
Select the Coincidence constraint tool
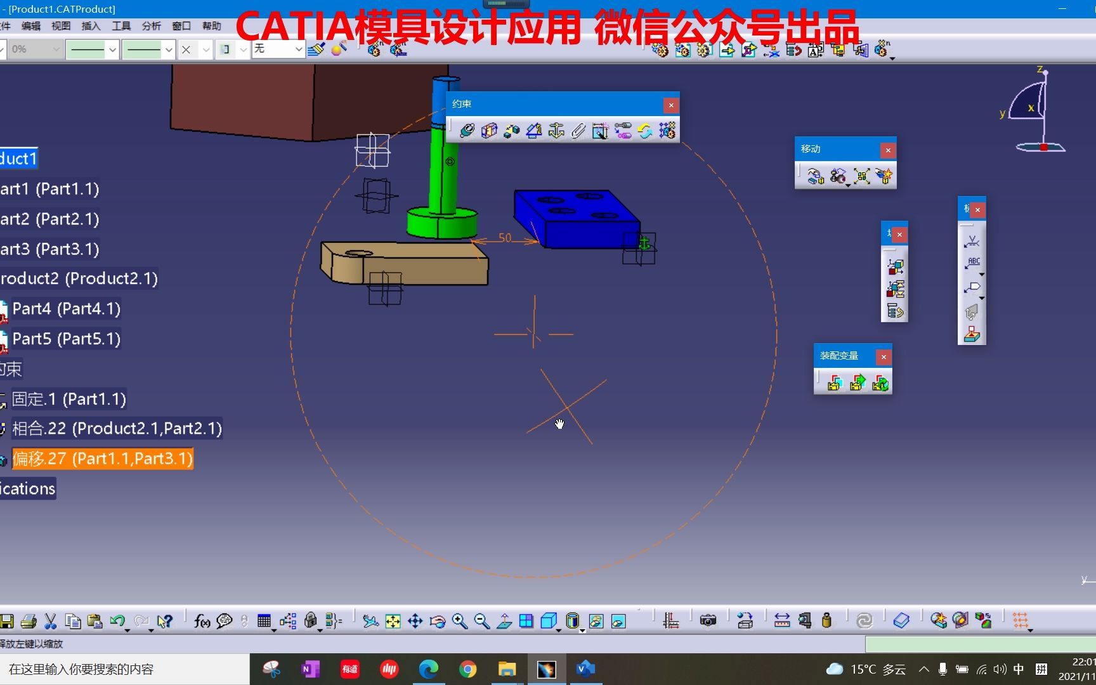tap(467, 131)
